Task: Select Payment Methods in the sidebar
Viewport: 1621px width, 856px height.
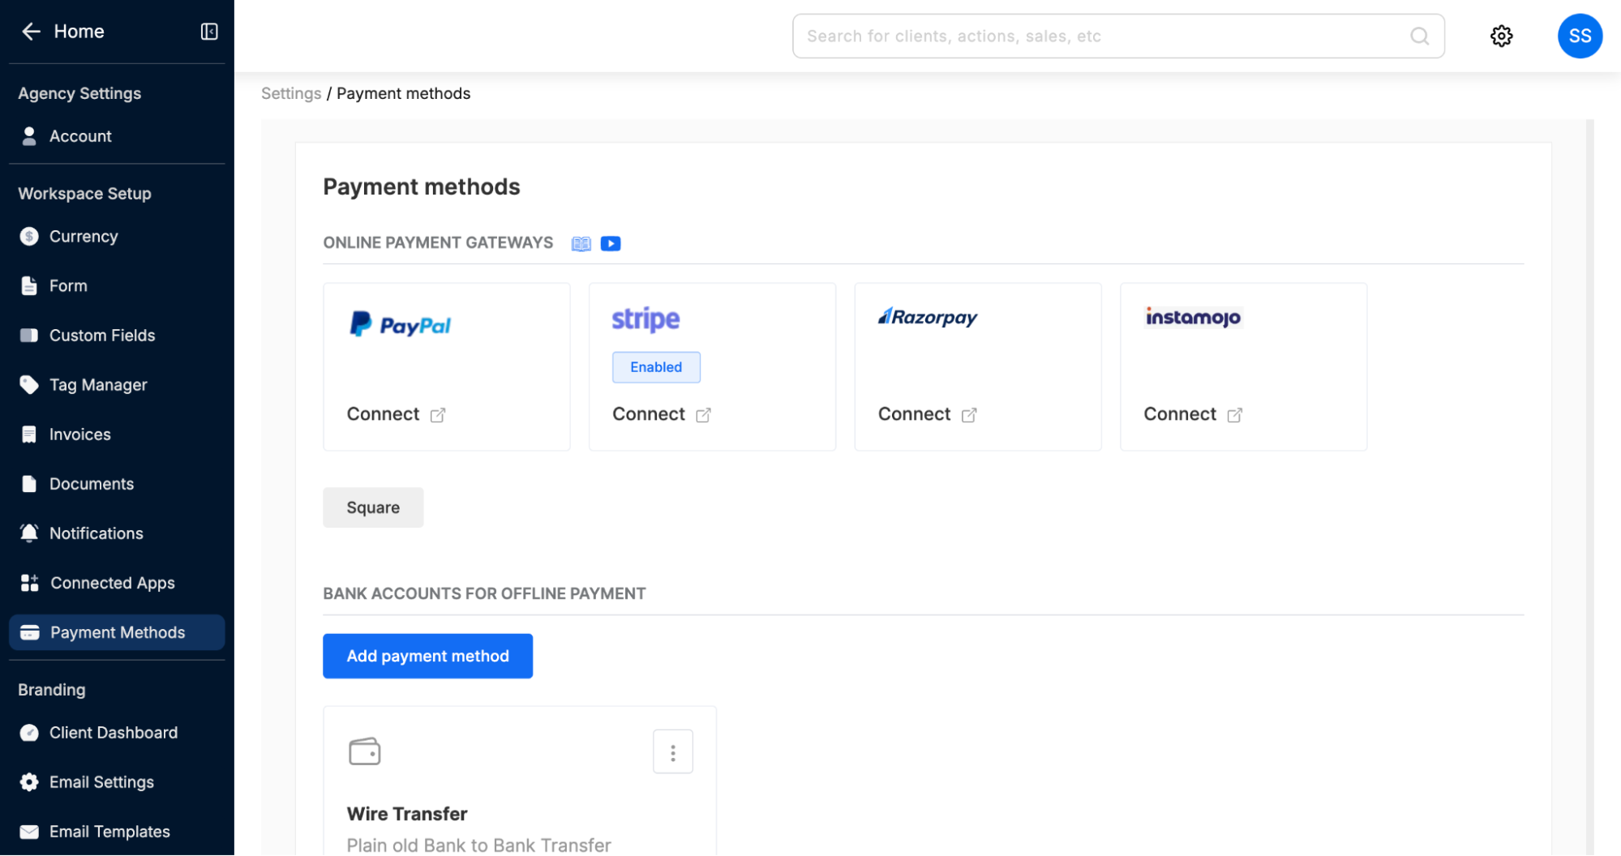Action: [x=117, y=632]
